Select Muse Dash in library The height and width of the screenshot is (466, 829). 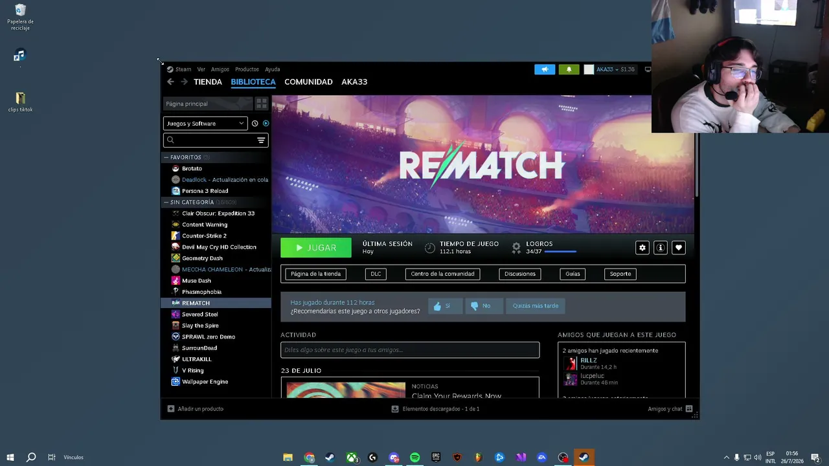(196, 281)
